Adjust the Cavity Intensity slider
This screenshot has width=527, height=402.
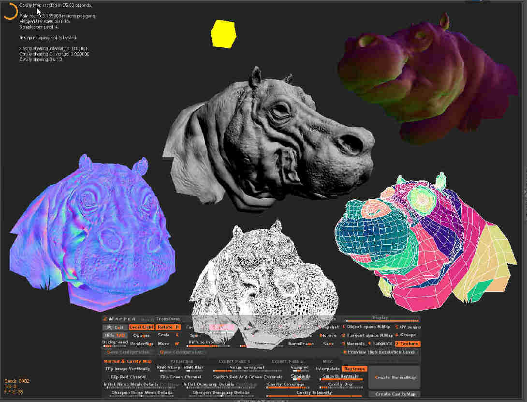click(x=314, y=393)
